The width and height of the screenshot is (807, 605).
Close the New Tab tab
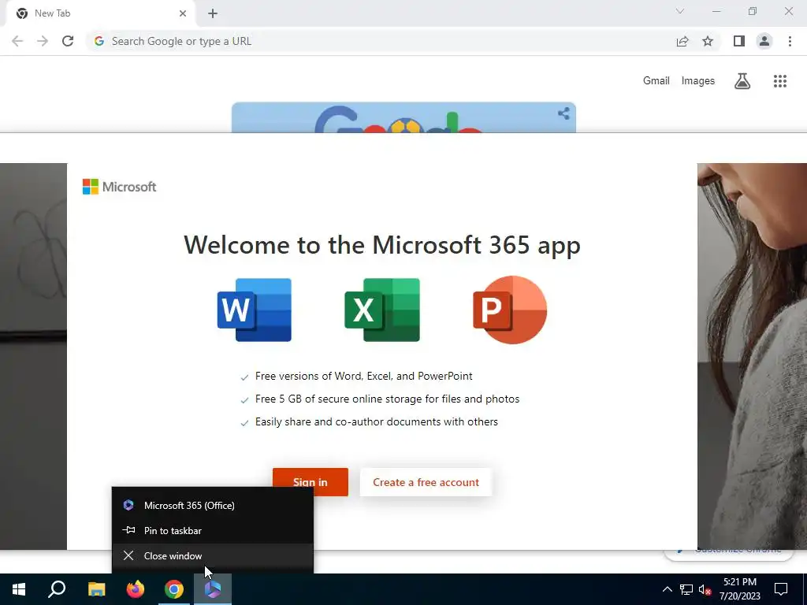[183, 13]
